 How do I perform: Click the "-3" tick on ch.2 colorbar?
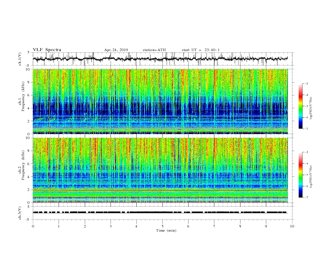[307, 152]
